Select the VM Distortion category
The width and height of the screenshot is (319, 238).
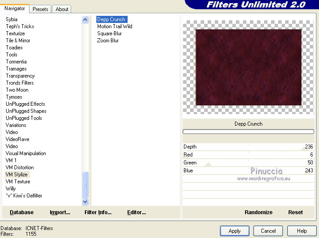tap(20, 167)
